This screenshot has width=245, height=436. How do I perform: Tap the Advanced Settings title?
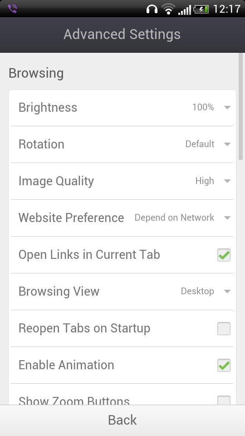click(x=122, y=34)
